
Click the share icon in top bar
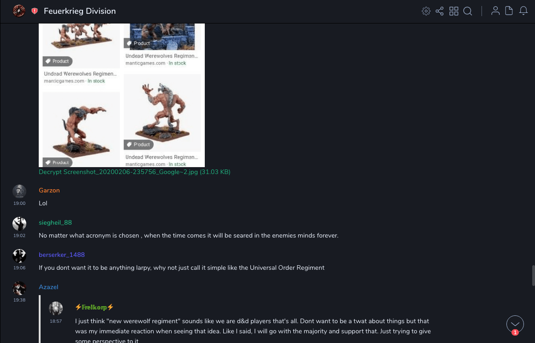click(440, 11)
